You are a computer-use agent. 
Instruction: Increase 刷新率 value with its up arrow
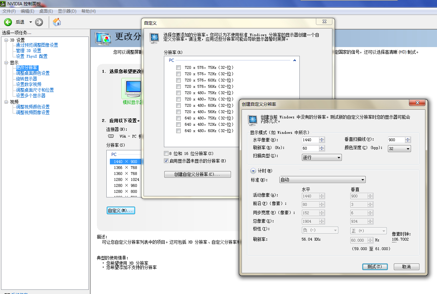(x=322, y=147)
